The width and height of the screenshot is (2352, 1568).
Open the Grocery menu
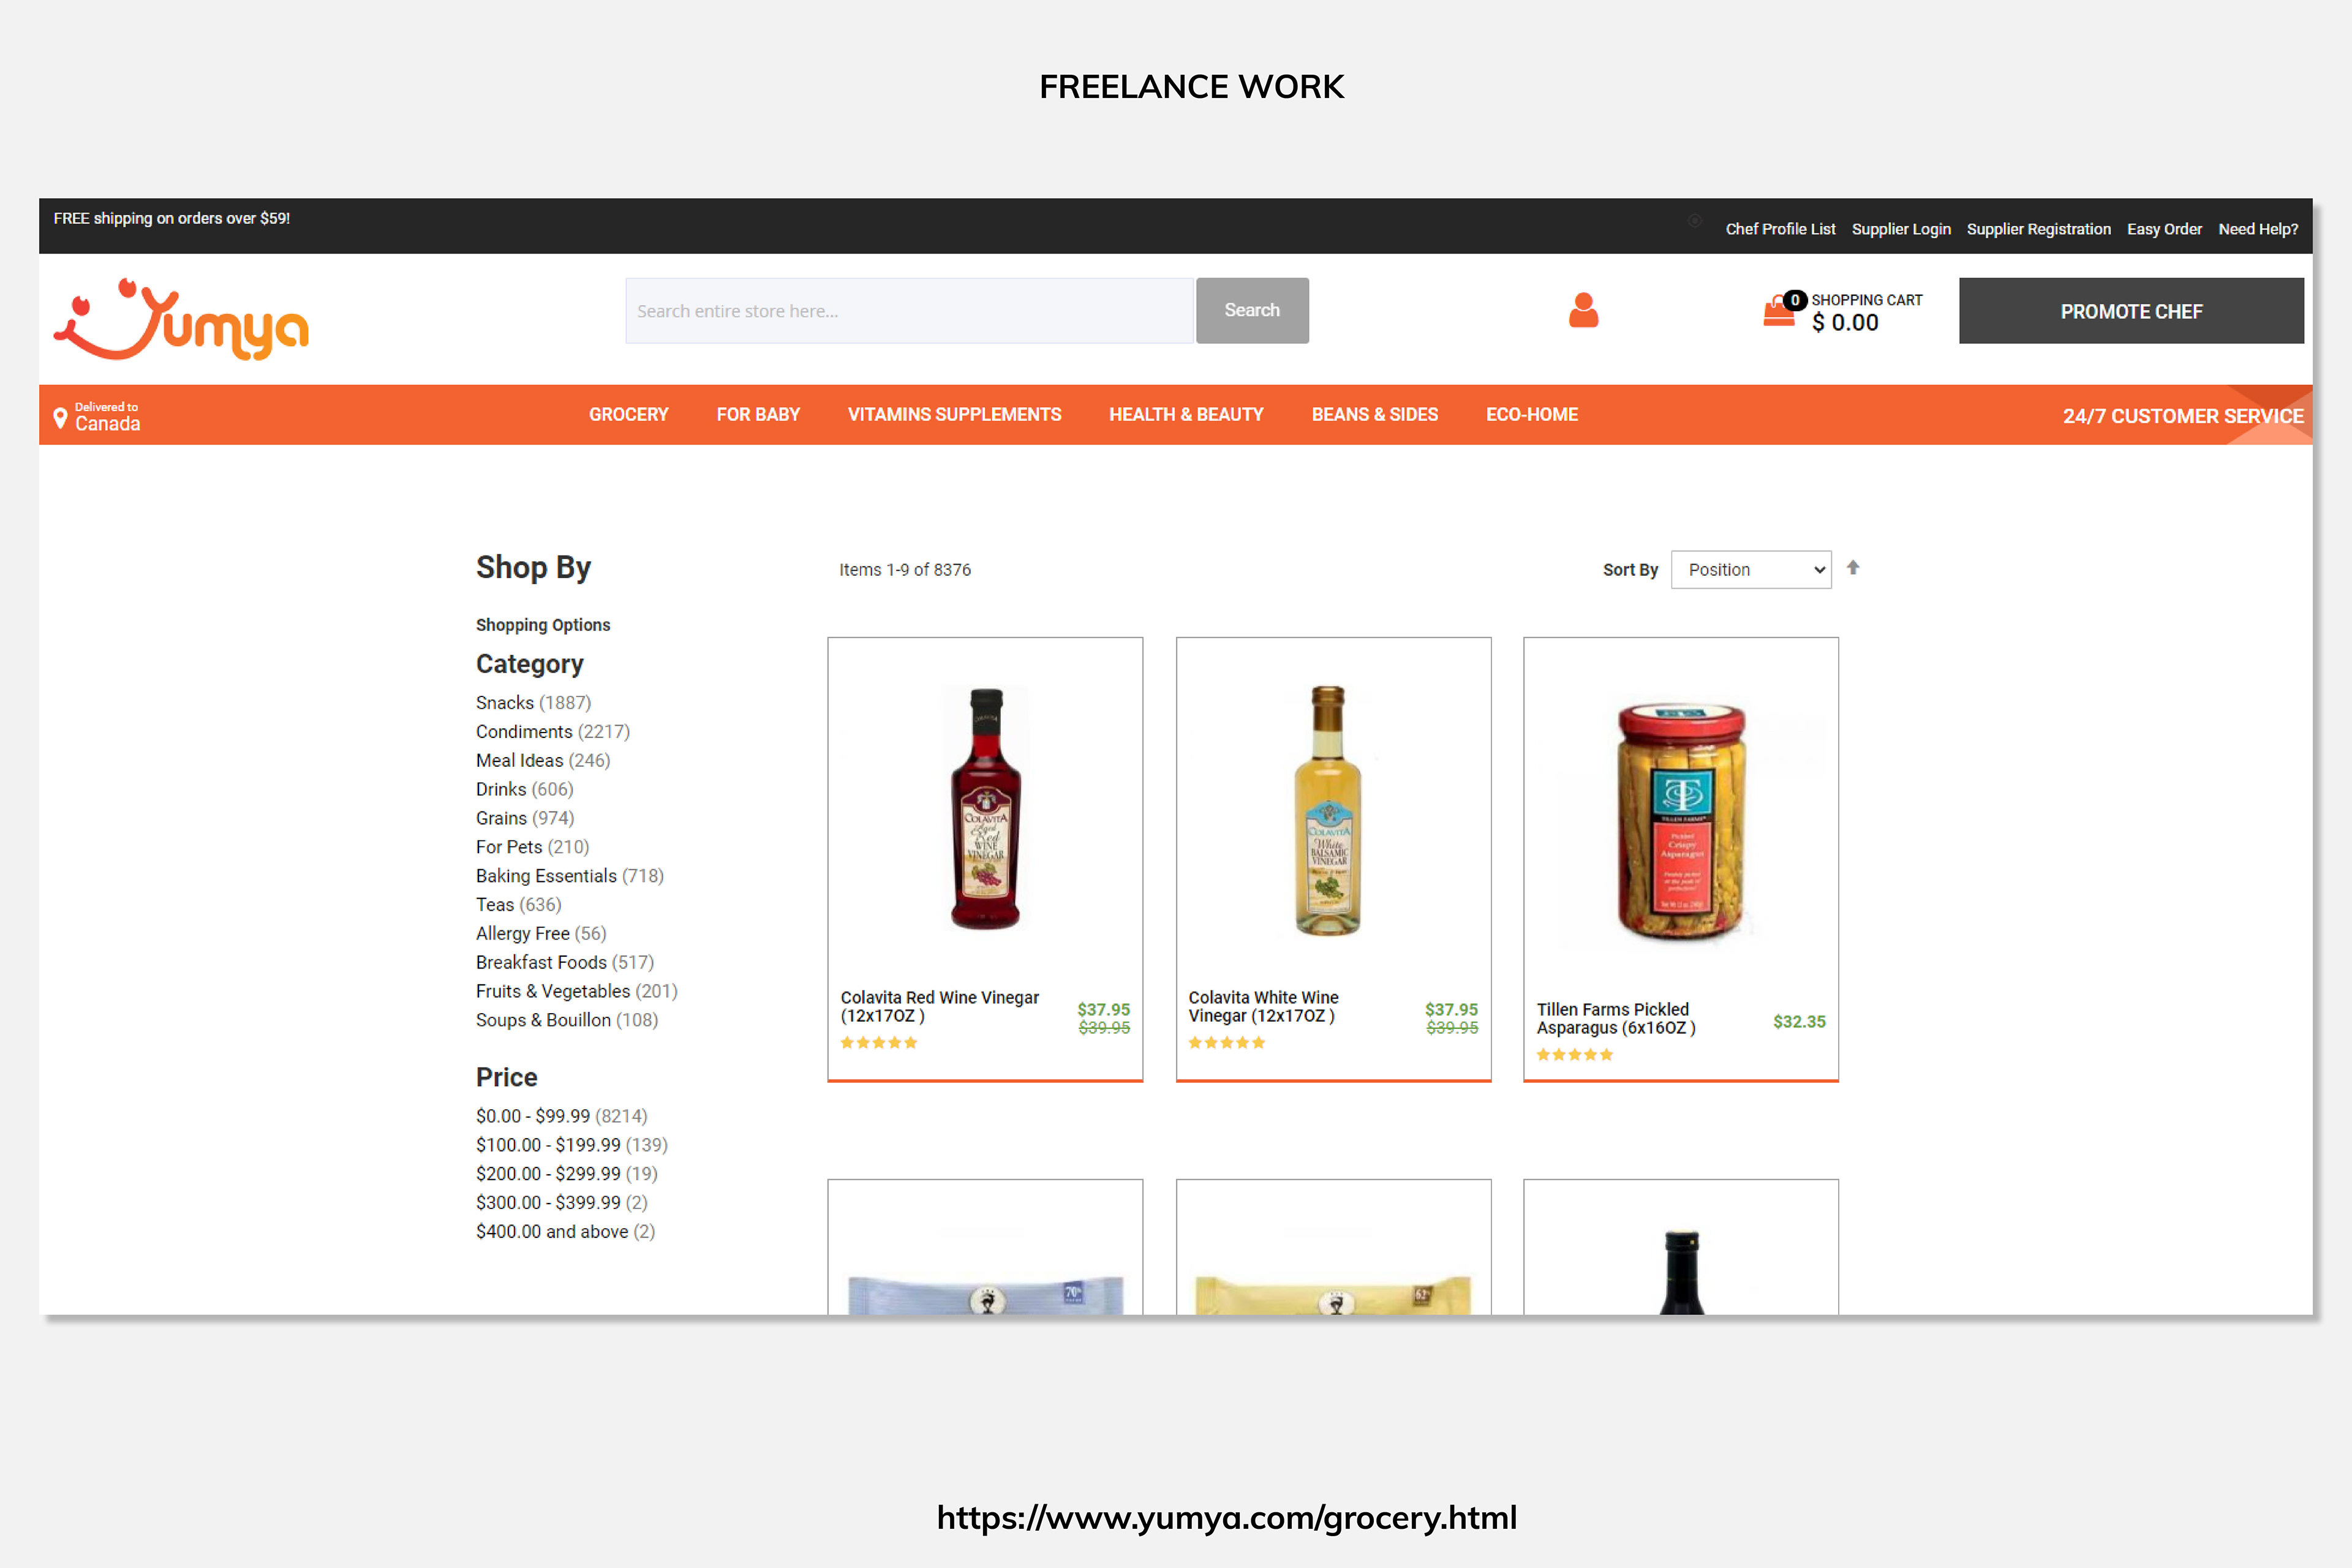(628, 415)
